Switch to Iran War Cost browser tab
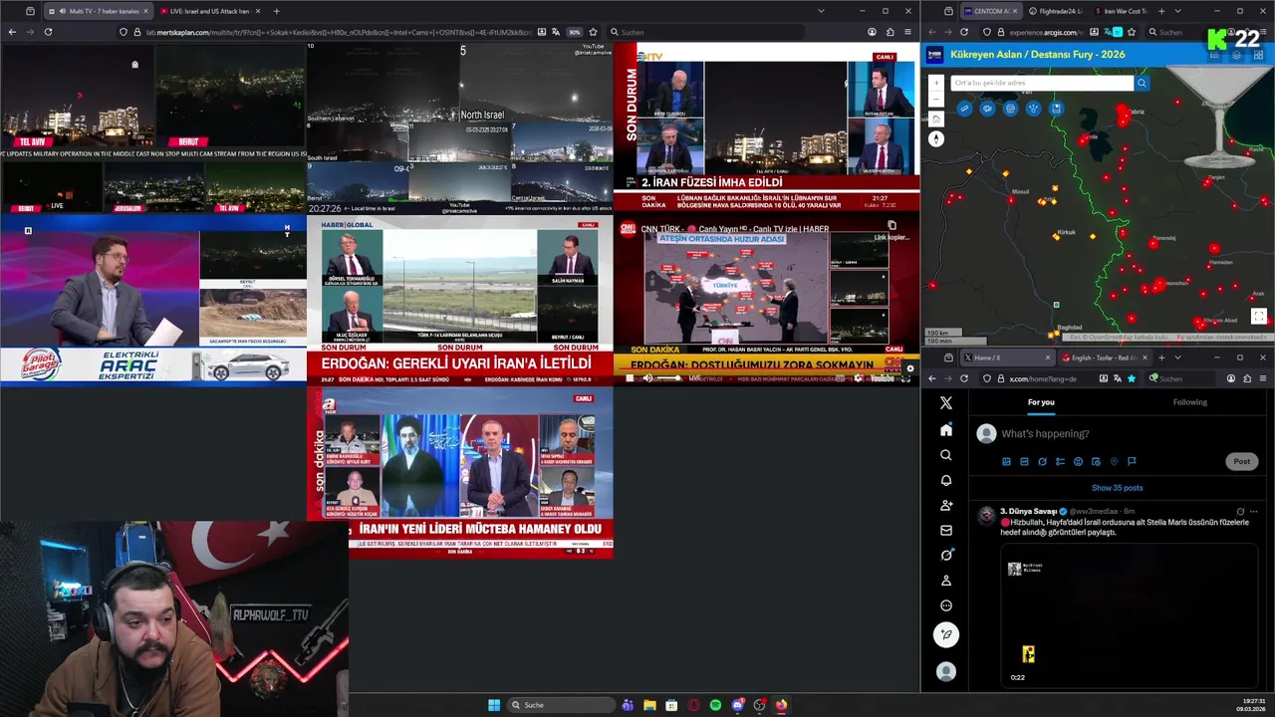Image resolution: width=1275 pixels, height=717 pixels. coord(1123,11)
